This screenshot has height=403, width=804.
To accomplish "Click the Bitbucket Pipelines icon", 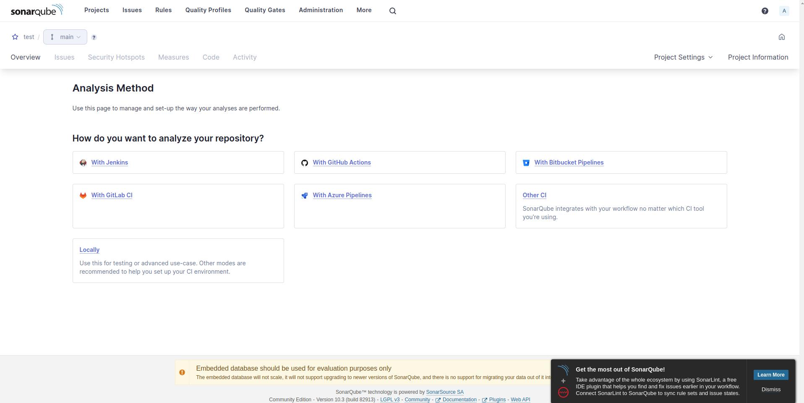I will pyautogui.click(x=526, y=163).
